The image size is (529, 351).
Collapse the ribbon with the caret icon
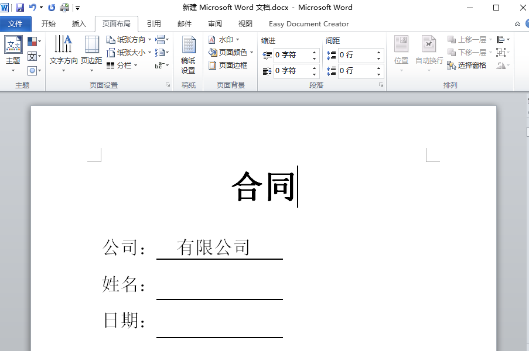click(517, 24)
